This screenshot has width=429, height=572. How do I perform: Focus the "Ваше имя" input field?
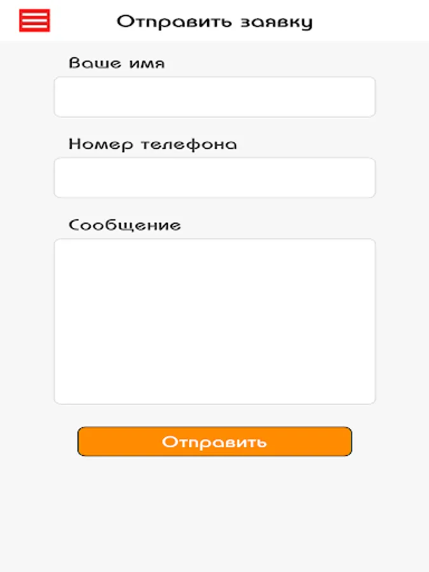[x=215, y=97]
